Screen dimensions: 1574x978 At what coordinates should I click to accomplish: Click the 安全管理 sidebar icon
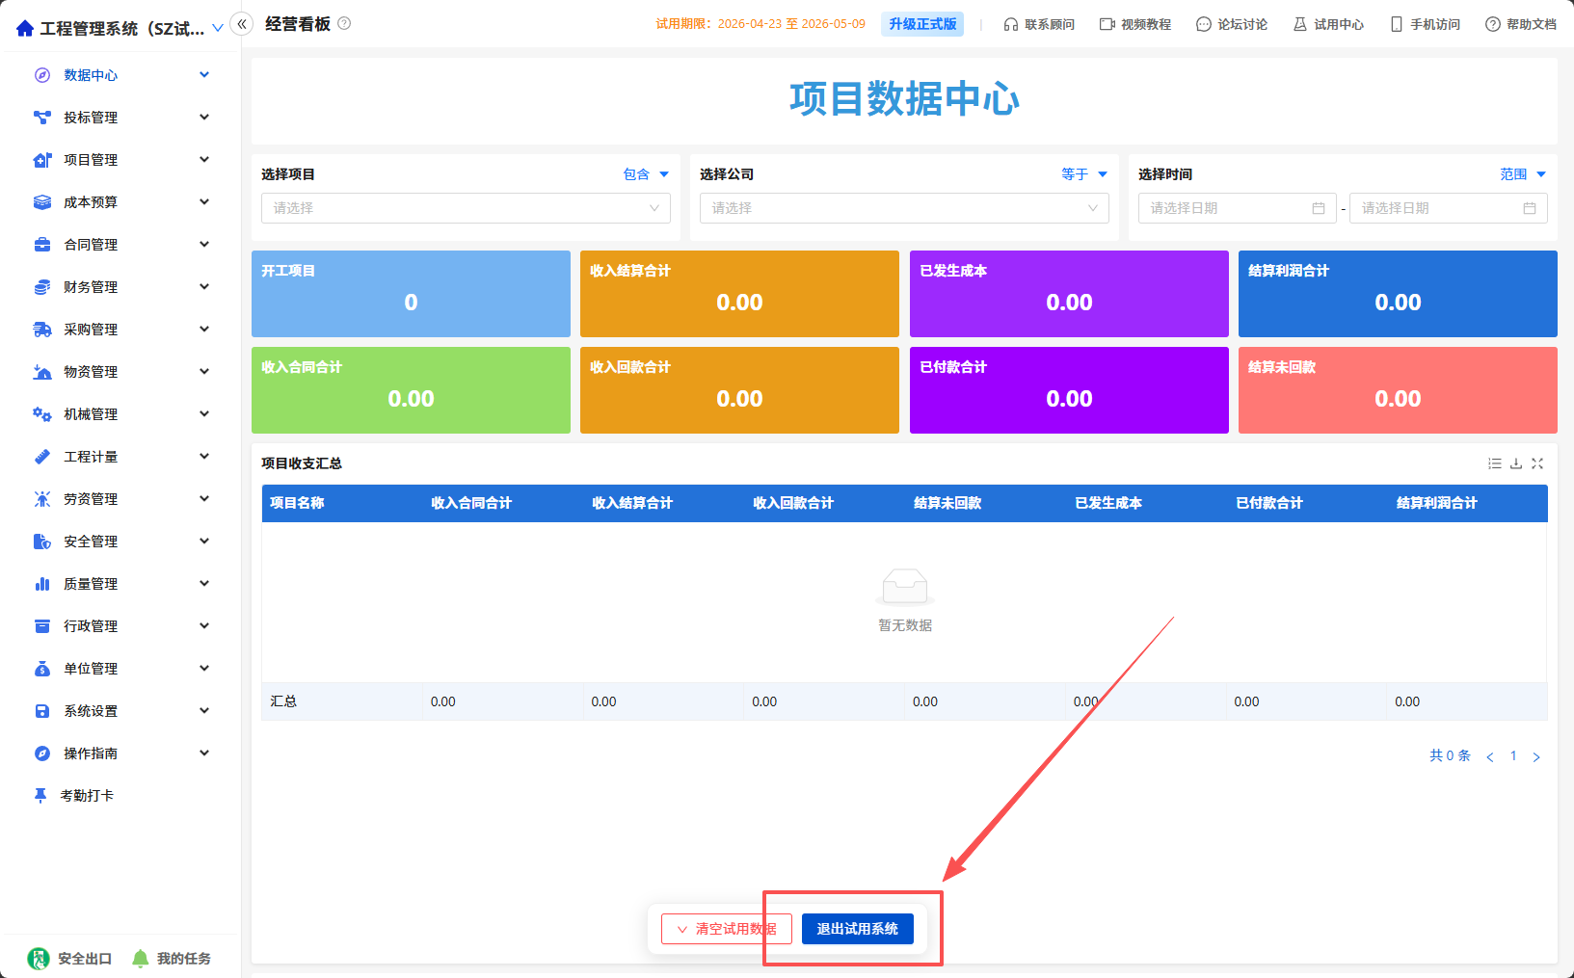tap(42, 542)
